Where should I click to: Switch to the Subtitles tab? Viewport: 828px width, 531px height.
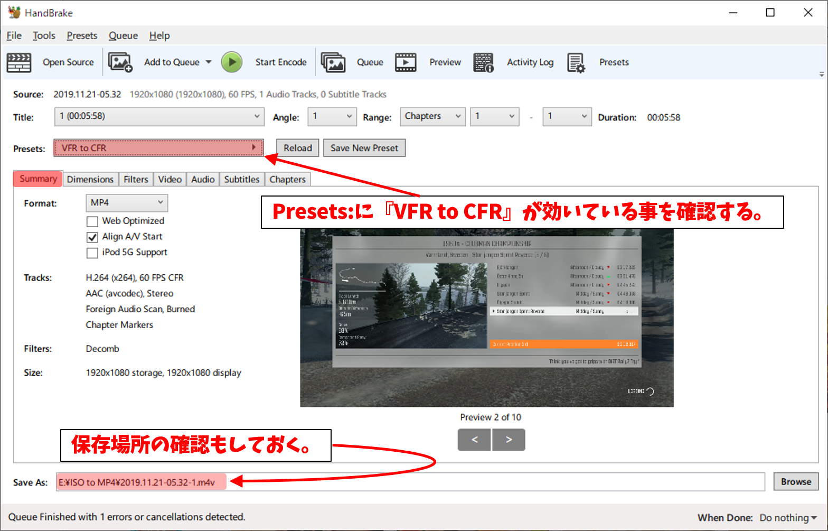tap(242, 180)
